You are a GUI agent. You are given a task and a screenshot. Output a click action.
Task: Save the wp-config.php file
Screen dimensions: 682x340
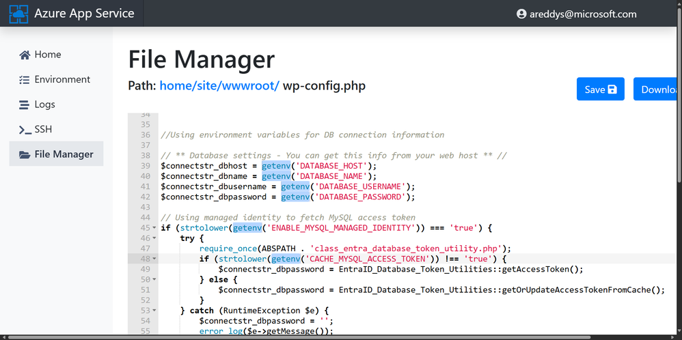tap(601, 89)
